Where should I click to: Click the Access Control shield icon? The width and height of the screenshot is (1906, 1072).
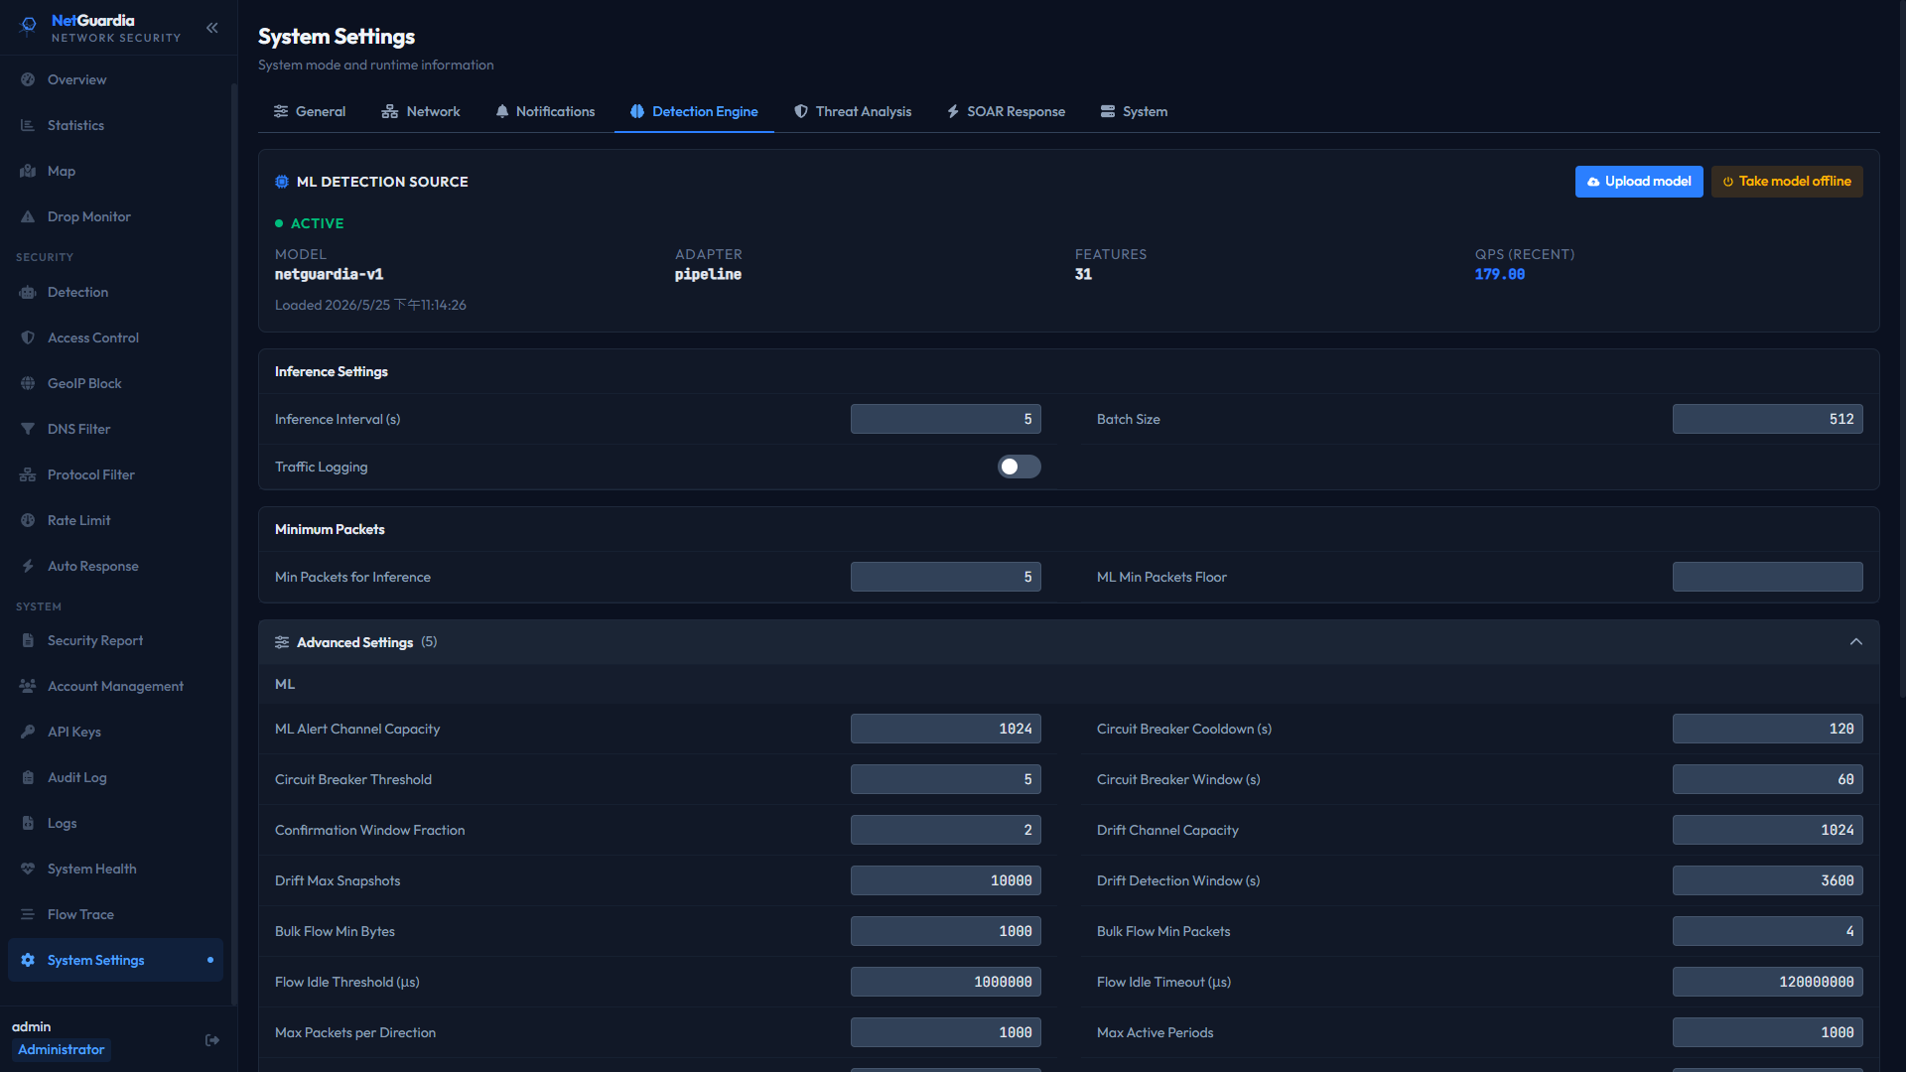[28, 337]
